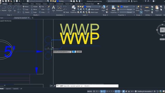This screenshot has height=93, width=165.
Task: Open the Home ribbon tab
Action: [5, 4]
